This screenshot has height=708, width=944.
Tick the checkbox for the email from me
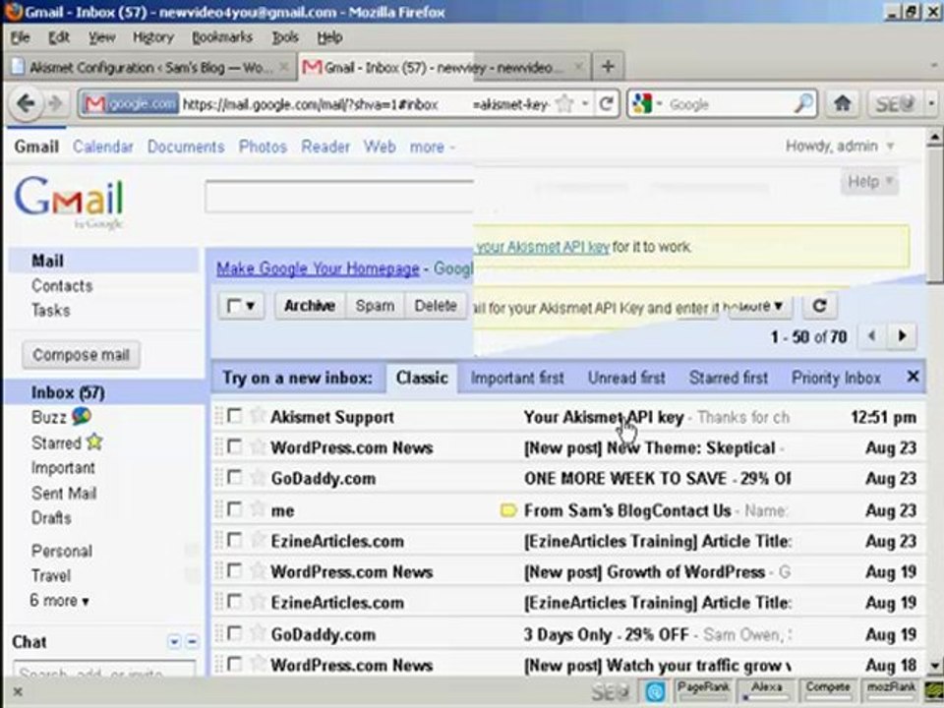pyautogui.click(x=234, y=509)
